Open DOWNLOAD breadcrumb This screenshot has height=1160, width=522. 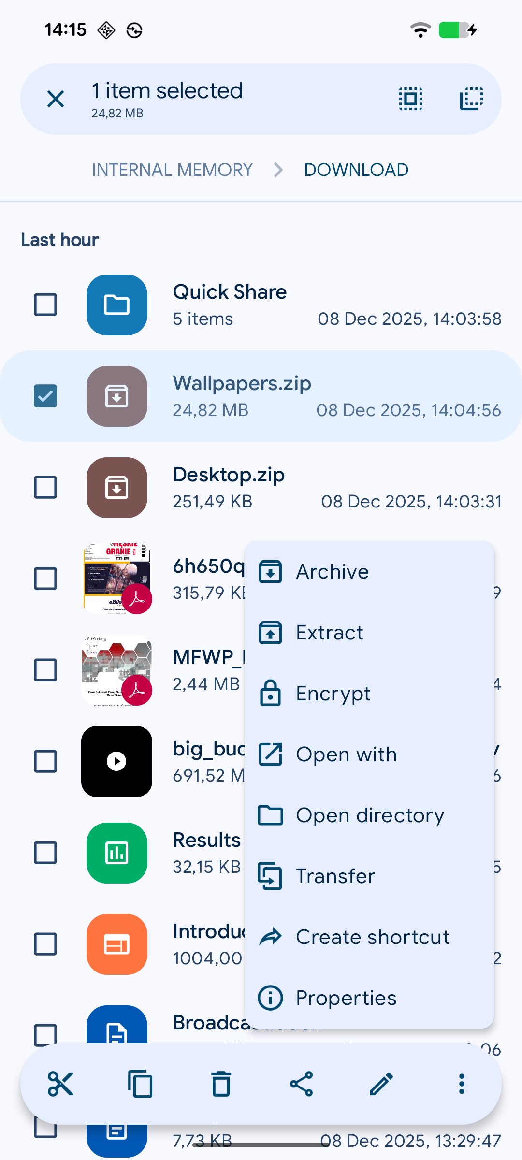356,170
